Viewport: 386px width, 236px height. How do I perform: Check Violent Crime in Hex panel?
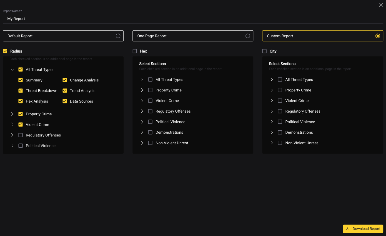click(150, 101)
